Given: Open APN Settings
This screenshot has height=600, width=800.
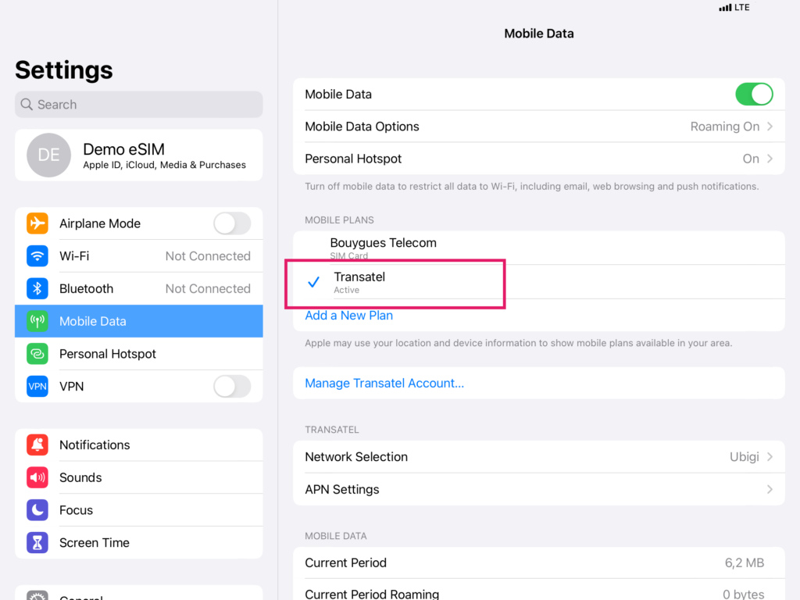Looking at the screenshot, I should coord(539,489).
